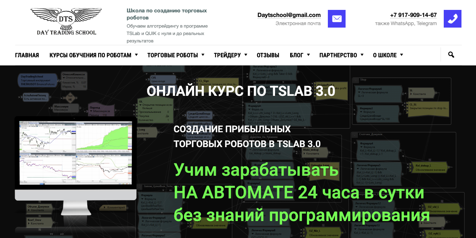476x238 pixels.
Task: Open the Торговые роботы menu item
Action: 173,55
